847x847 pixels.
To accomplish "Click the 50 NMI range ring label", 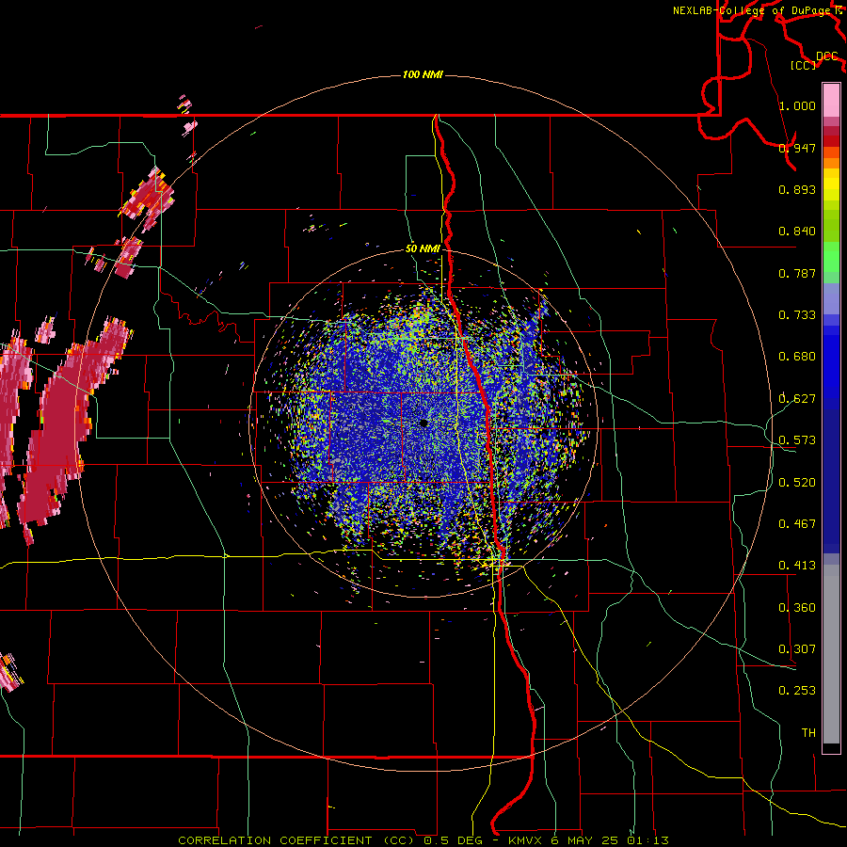I will [x=423, y=249].
